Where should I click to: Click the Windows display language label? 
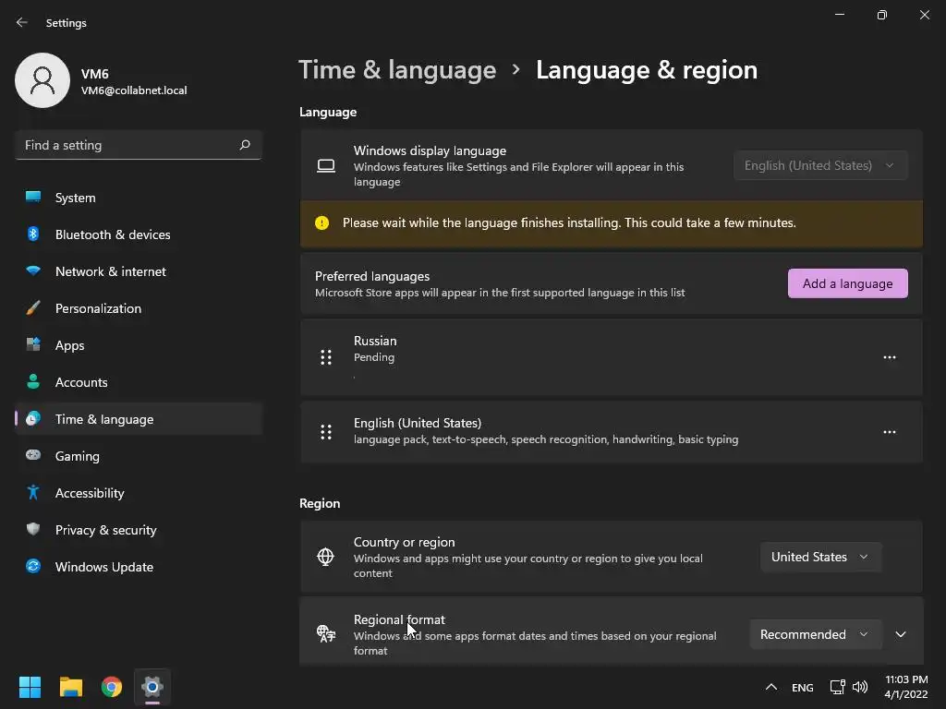coord(430,150)
